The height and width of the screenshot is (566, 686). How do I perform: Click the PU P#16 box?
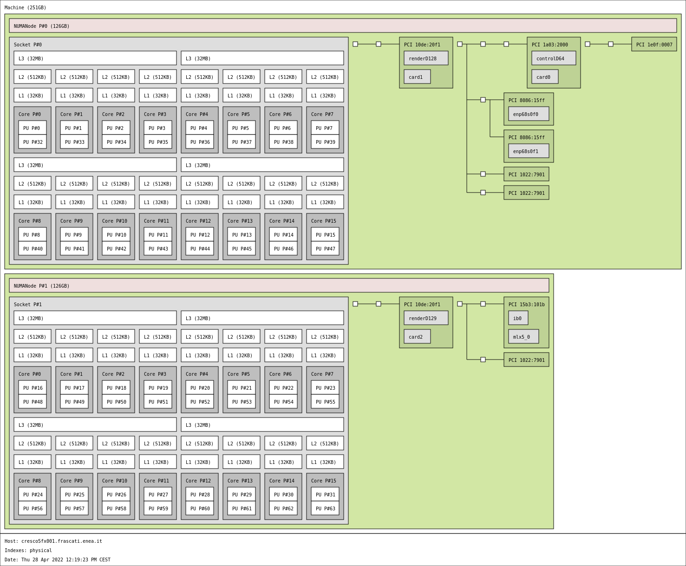[x=33, y=387]
